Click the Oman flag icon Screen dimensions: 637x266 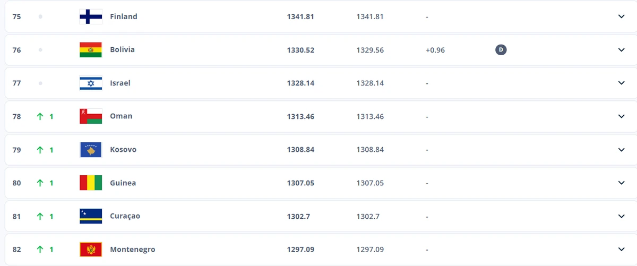[x=91, y=116]
